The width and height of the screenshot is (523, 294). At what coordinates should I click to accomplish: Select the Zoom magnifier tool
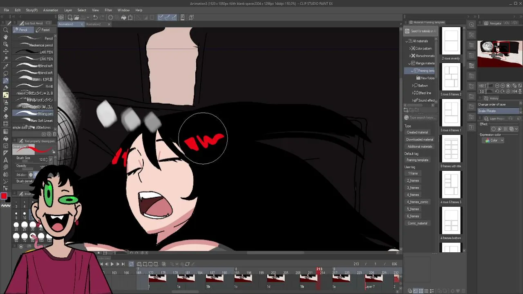6,30
